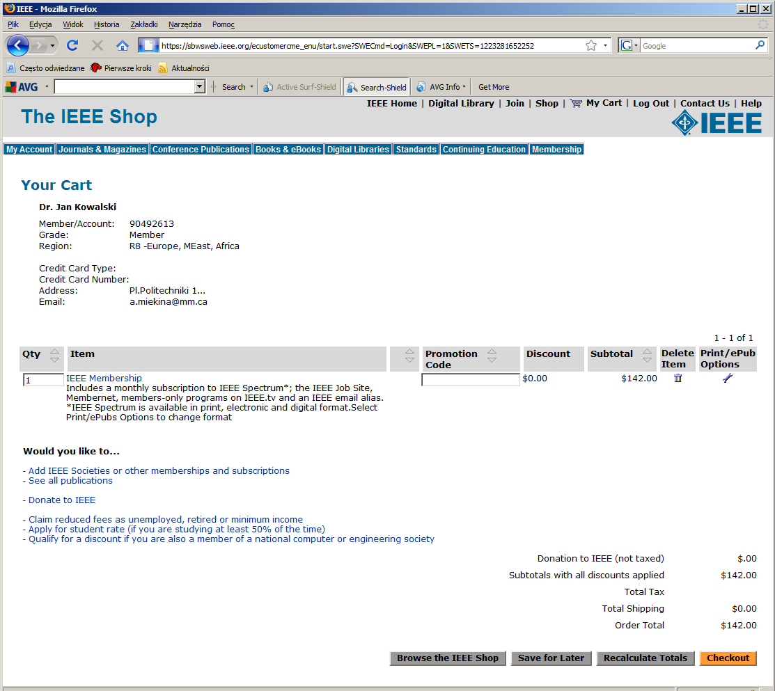
Task: Open the Edycja menu
Action: 40,24
